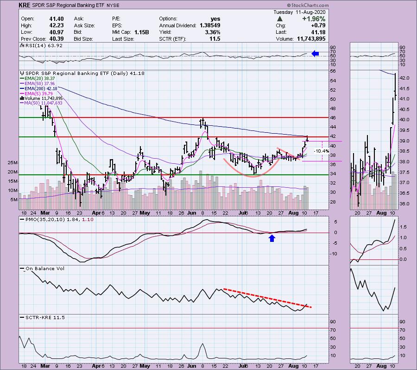Select the Prev Close value 40.39
417x370 pixels.
click(x=57, y=39)
